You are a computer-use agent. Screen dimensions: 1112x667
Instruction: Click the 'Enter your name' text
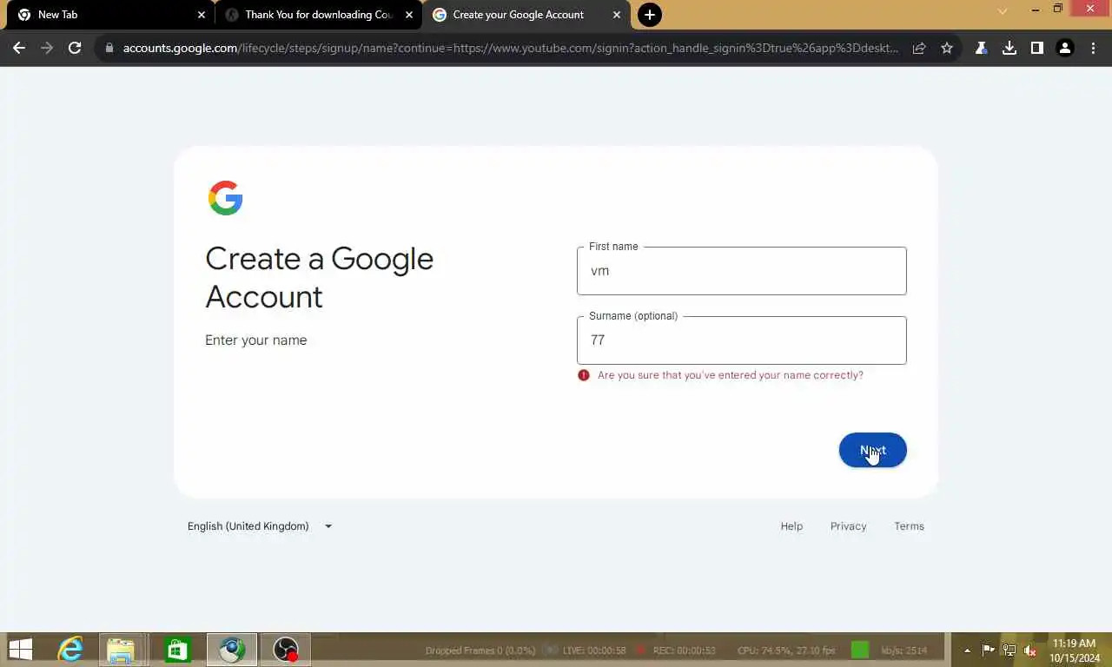click(255, 340)
